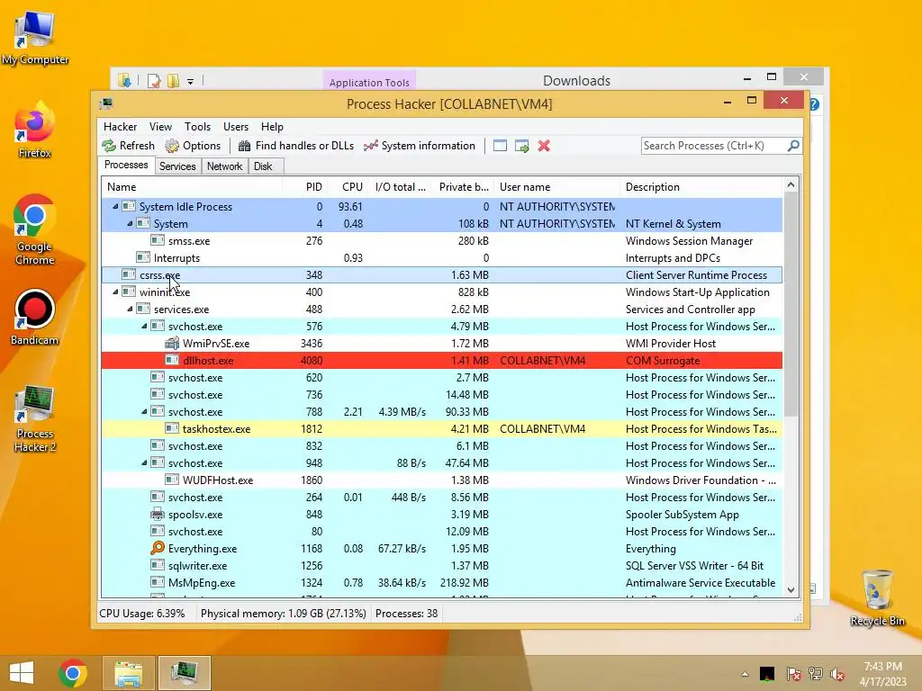The width and height of the screenshot is (922, 691).
Task: Open Find handles or DLLs
Action: (x=296, y=146)
